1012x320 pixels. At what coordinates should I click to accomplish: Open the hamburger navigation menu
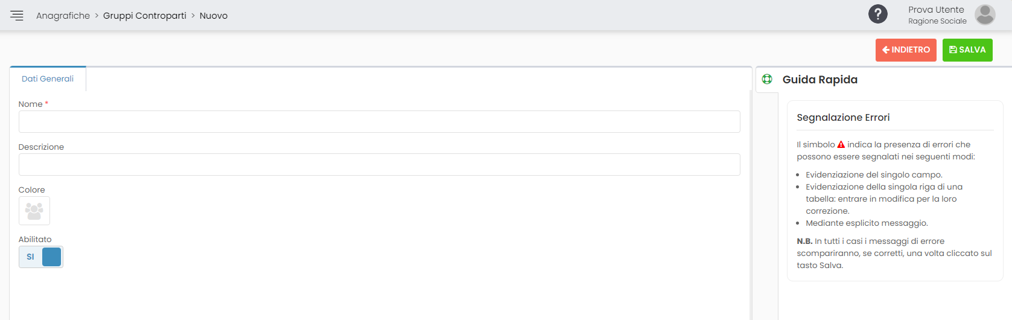pos(17,16)
